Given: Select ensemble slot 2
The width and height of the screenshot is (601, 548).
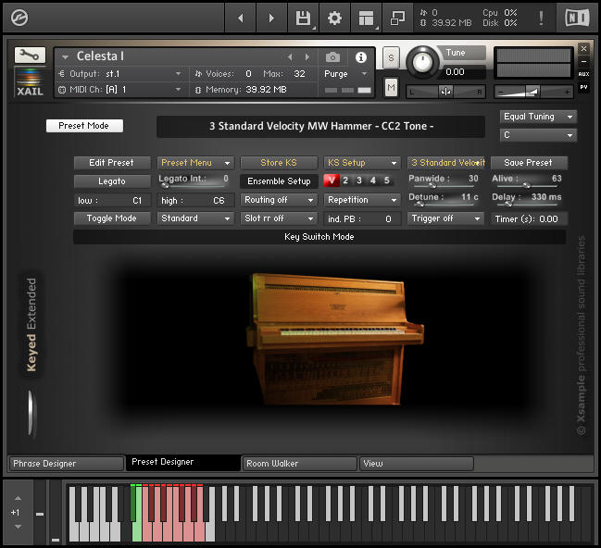Looking at the screenshot, I should click(345, 181).
